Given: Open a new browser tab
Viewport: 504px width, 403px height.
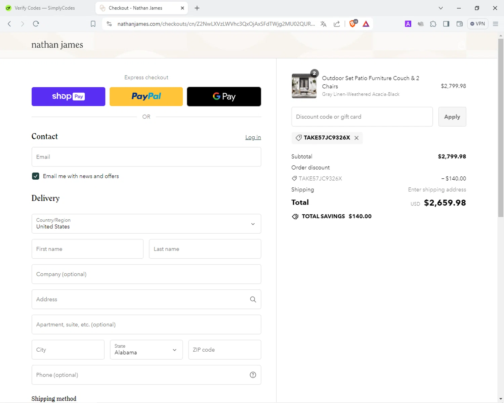Looking at the screenshot, I should tap(197, 8).
